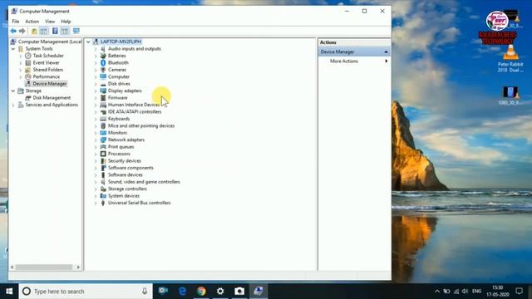Click the Type here to search box
532x299 pixels.
(x=86, y=292)
